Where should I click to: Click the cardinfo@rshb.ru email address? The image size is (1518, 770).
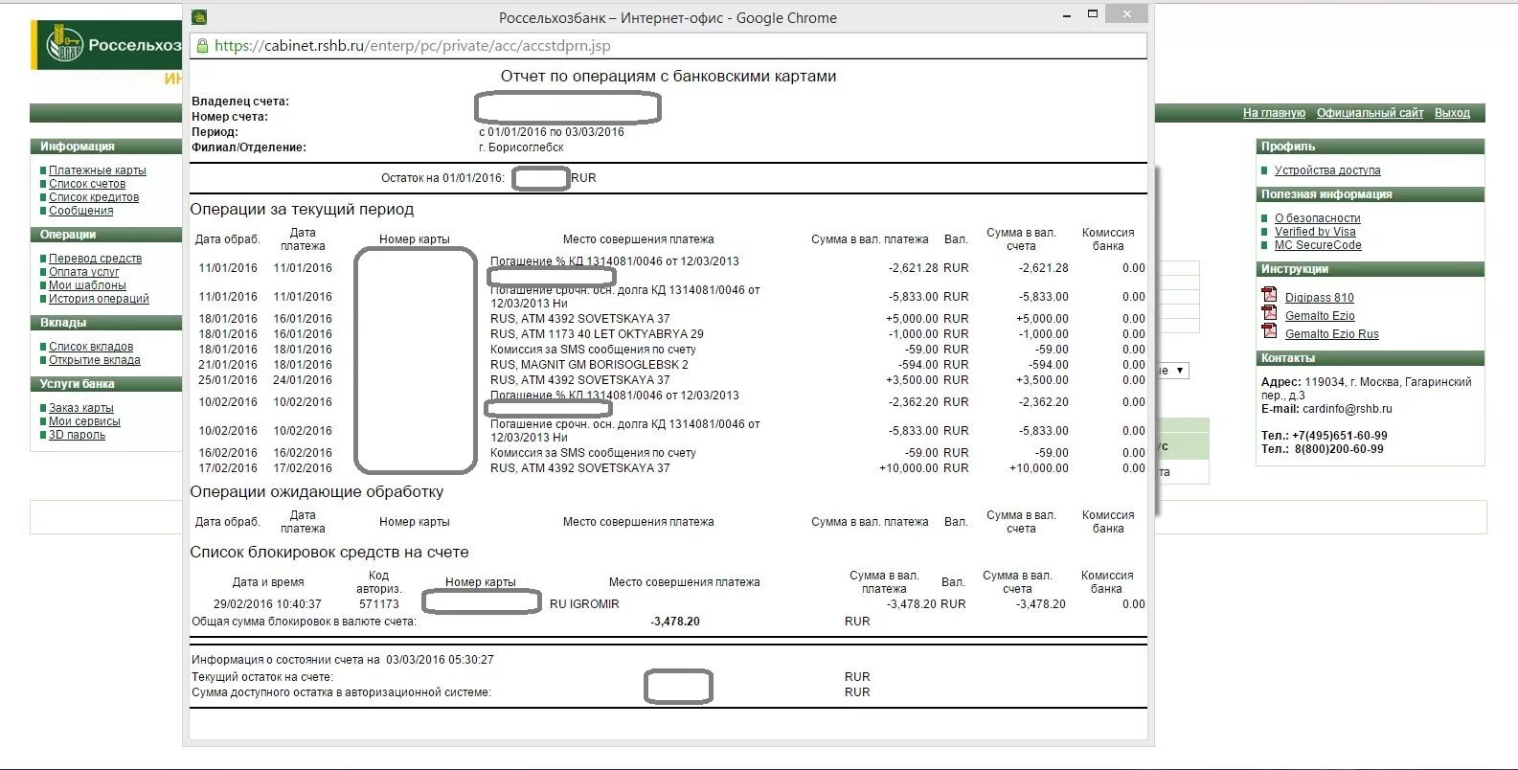(x=1347, y=409)
